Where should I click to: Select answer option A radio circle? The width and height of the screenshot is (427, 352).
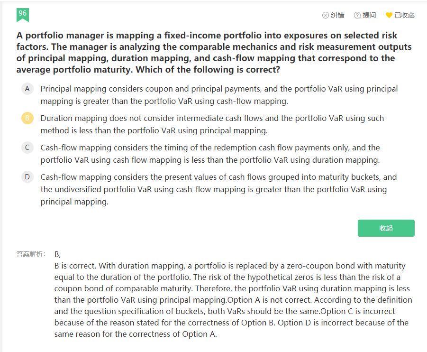click(x=27, y=89)
